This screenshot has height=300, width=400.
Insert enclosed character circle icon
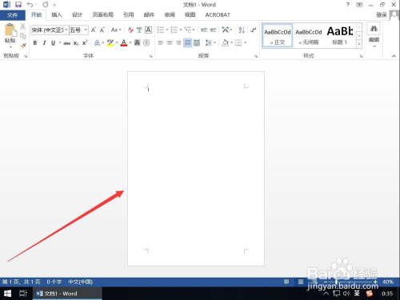[x=146, y=42]
